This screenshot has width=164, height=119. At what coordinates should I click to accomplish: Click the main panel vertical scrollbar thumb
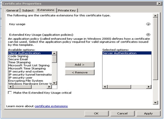[x=155, y=49]
